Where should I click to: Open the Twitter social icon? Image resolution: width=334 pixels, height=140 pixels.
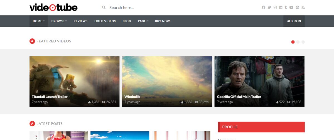[269, 8]
